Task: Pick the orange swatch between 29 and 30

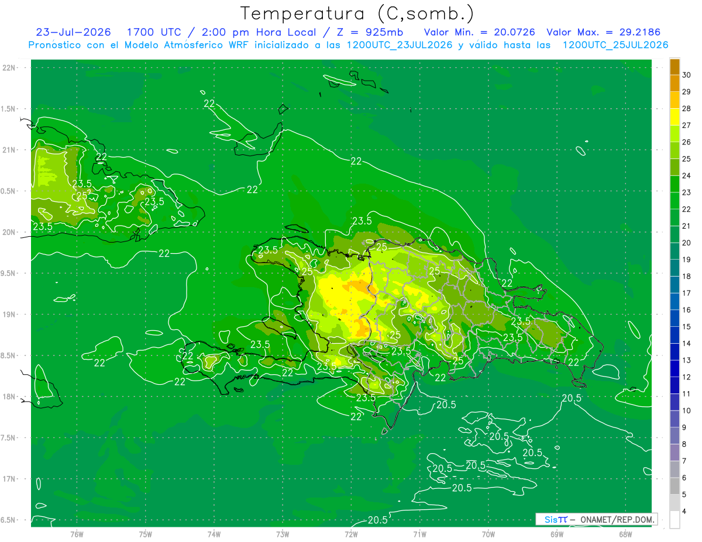Action: point(675,84)
